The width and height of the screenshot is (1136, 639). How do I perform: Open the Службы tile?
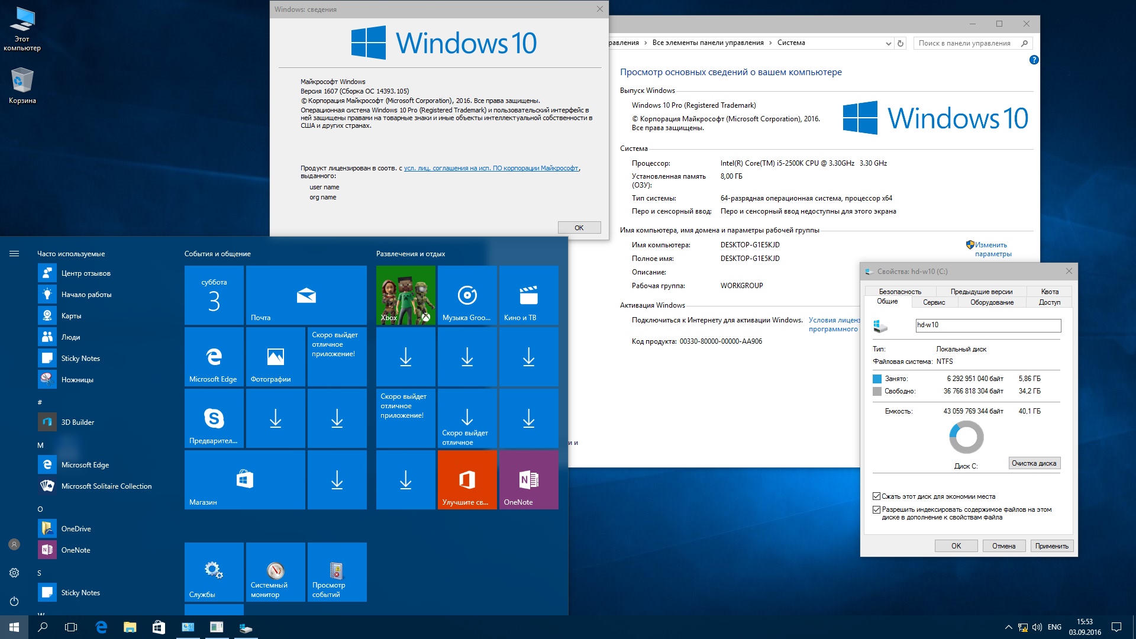(214, 572)
